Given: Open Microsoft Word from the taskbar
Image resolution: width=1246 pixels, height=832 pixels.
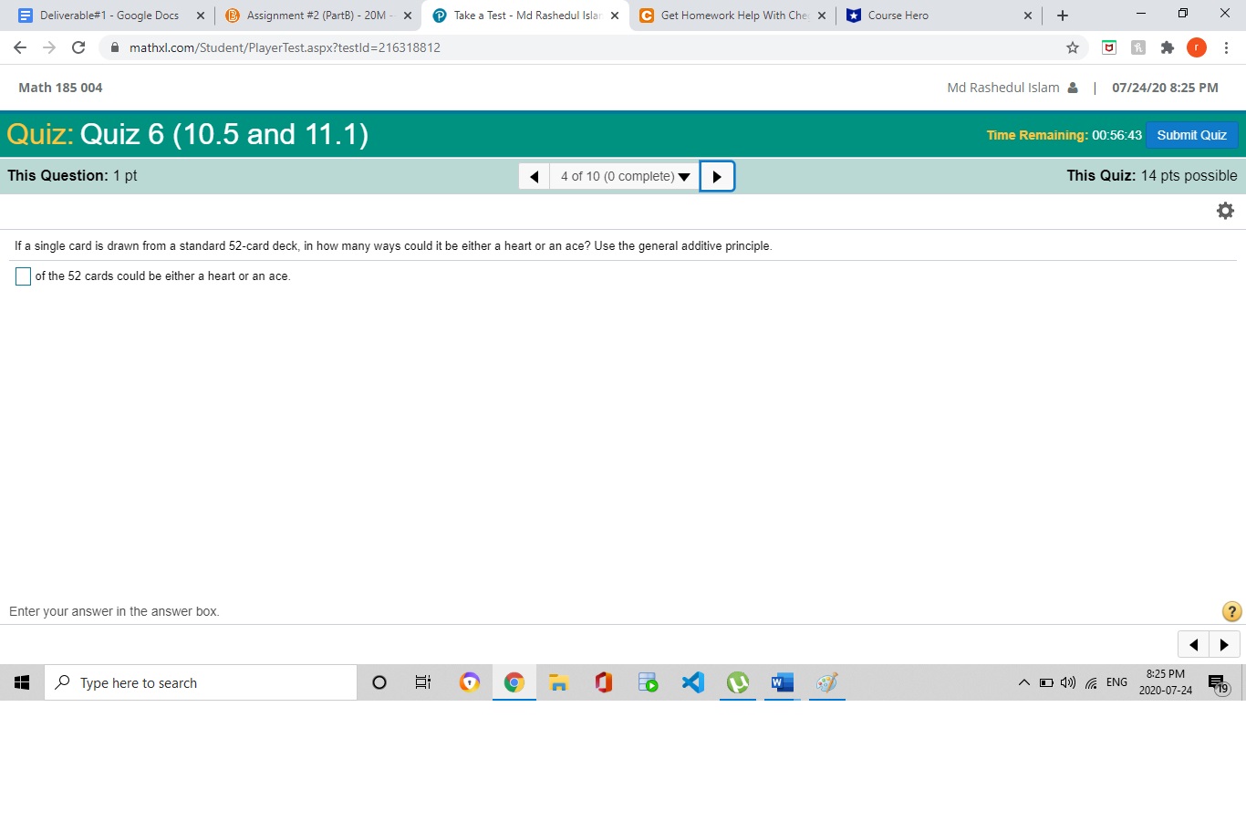Looking at the screenshot, I should (x=781, y=681).
